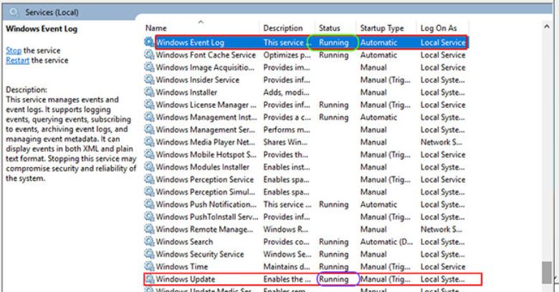559x292 pixels.
Task: Click Running status of Windows Update
Action: click(334, 279)
